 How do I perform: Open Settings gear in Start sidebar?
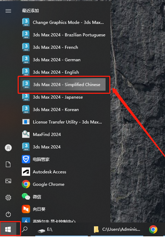[8, 198]
